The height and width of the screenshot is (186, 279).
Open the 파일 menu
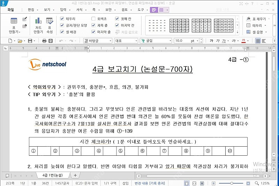[11, 10]
